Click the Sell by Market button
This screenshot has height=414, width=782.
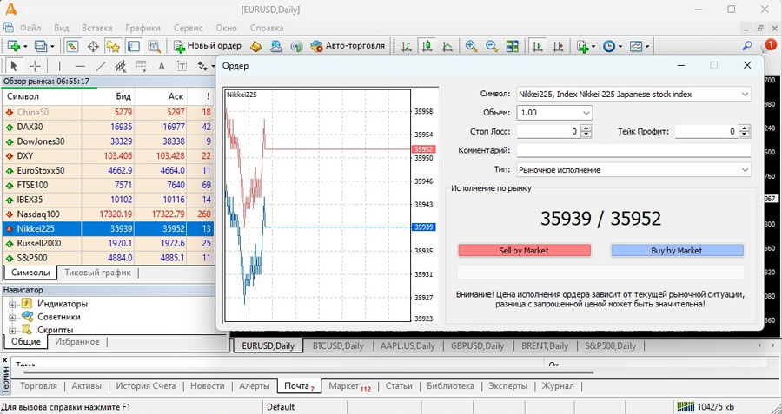[x=524, y=251]
